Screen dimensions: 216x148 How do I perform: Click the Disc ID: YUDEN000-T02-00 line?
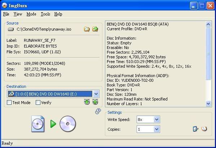[x=130, y=80]
